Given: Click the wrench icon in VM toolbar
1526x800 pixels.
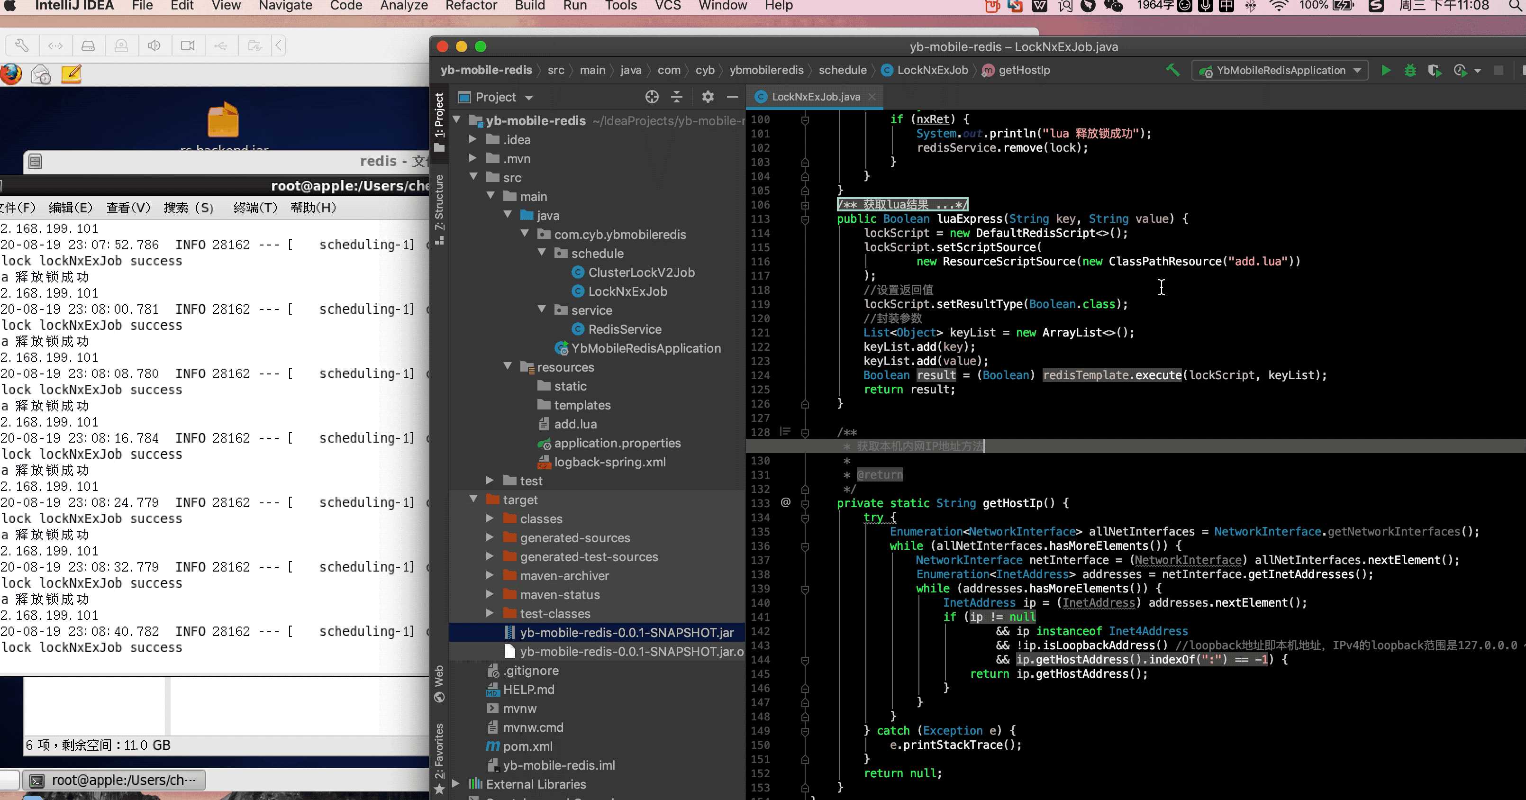Looking at the screenshot, I should click(21, 45).
